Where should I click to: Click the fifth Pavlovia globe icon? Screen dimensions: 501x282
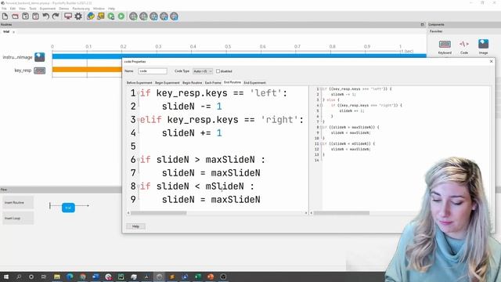point(174,16)
